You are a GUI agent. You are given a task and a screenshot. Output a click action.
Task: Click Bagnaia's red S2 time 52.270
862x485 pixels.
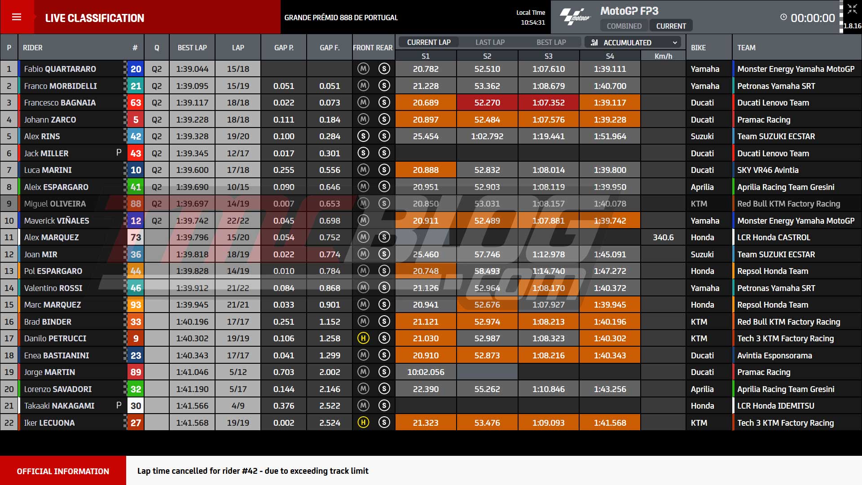[x=487, y=102]
